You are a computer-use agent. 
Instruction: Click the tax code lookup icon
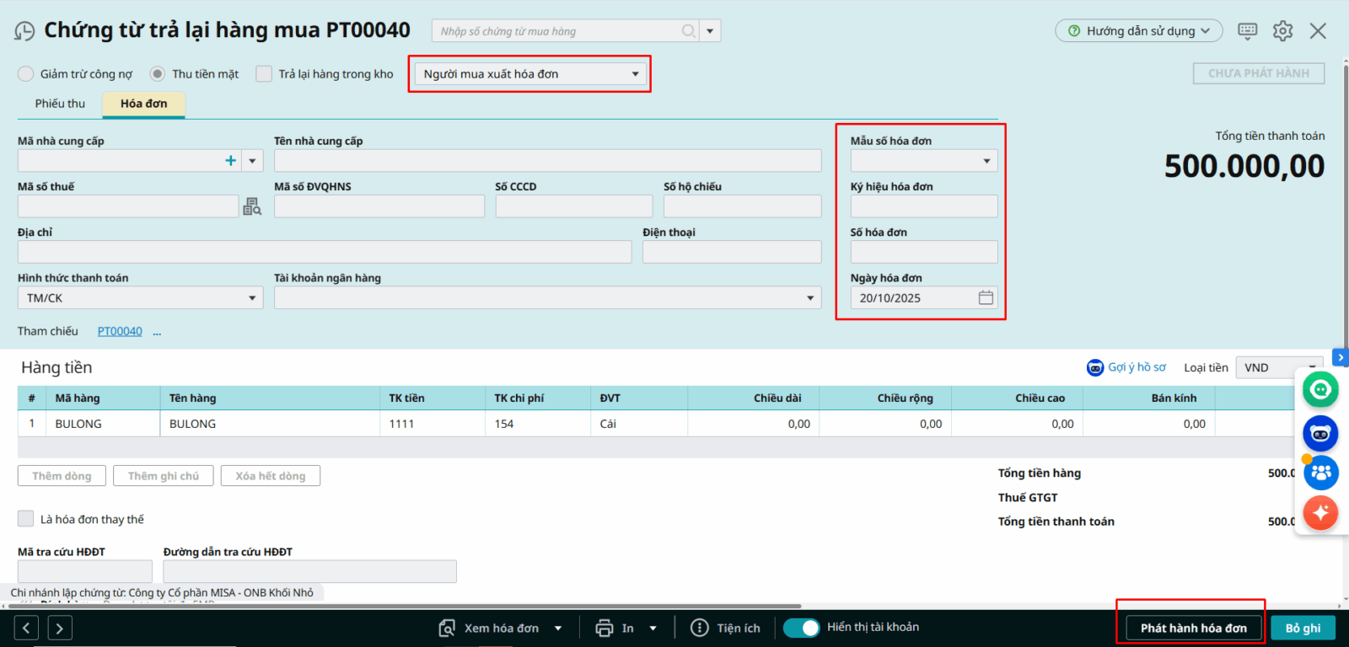252,206
